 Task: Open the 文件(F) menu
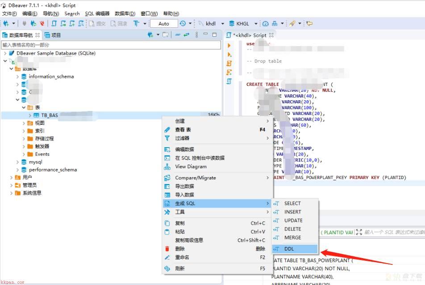[9, 13]
